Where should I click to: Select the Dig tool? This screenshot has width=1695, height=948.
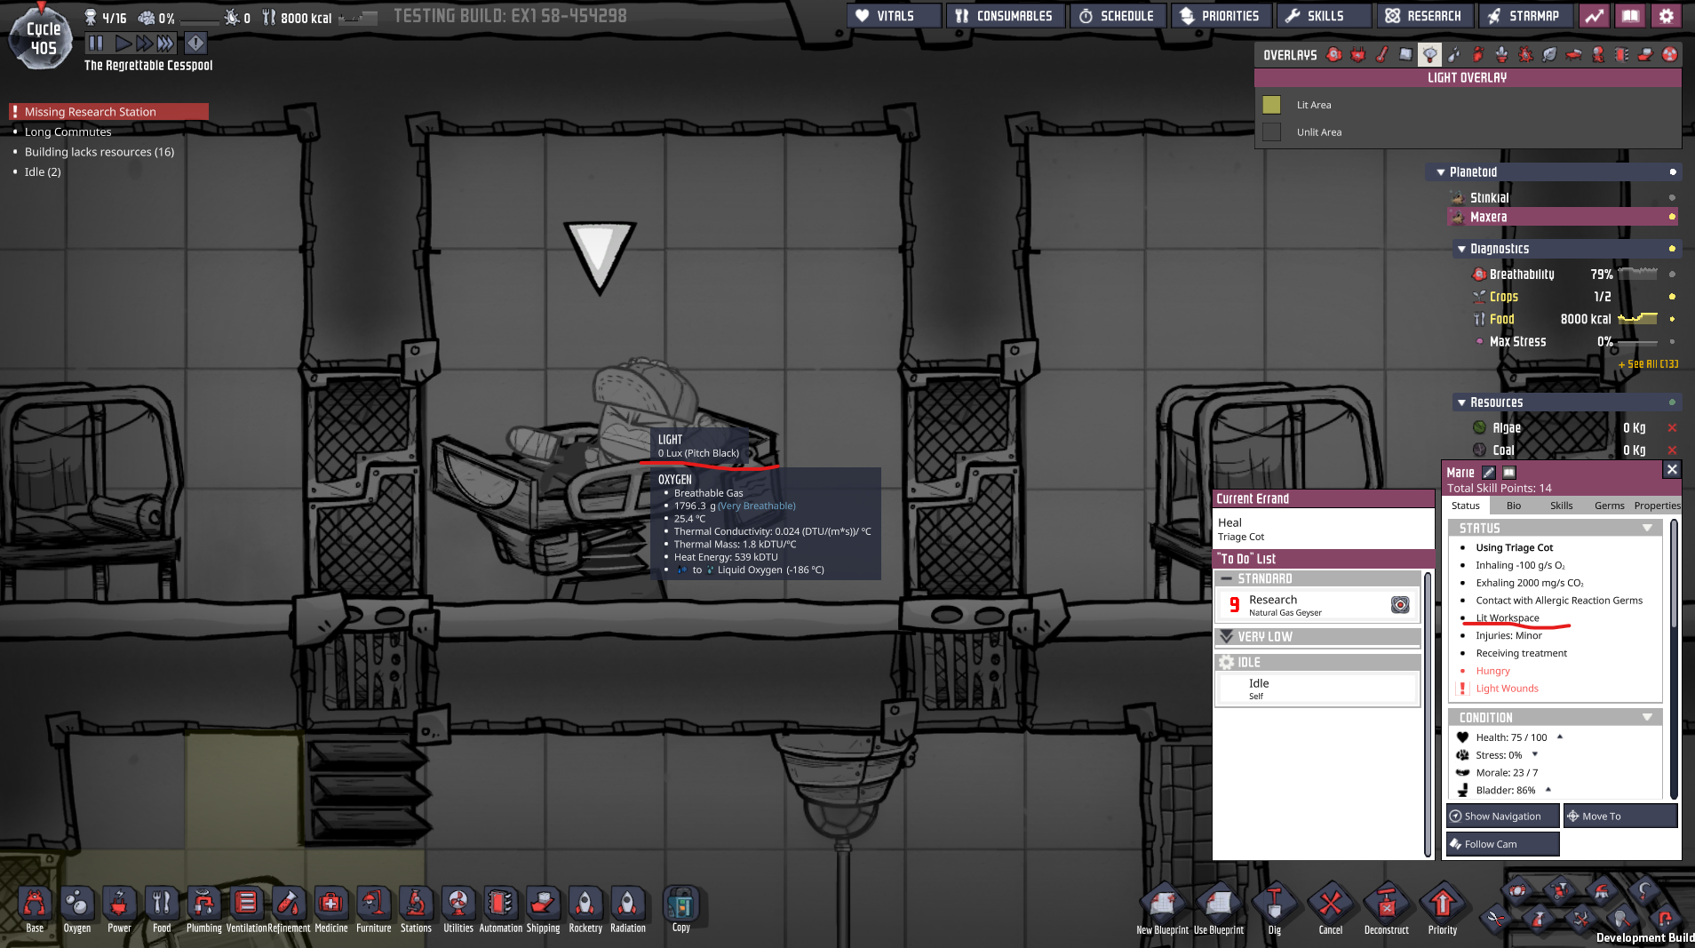coord(1274,905)
